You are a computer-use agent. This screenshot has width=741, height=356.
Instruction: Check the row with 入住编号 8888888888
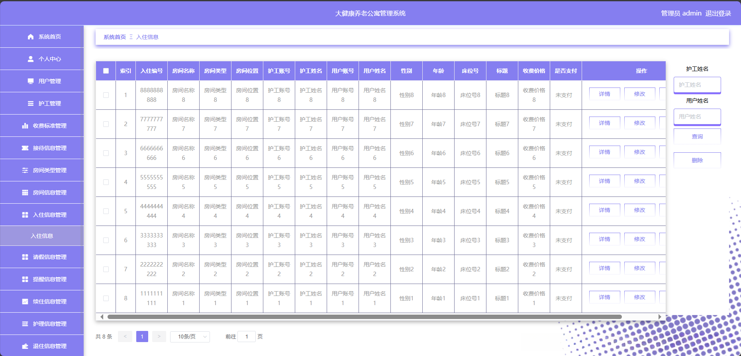[x=106, y=95]
